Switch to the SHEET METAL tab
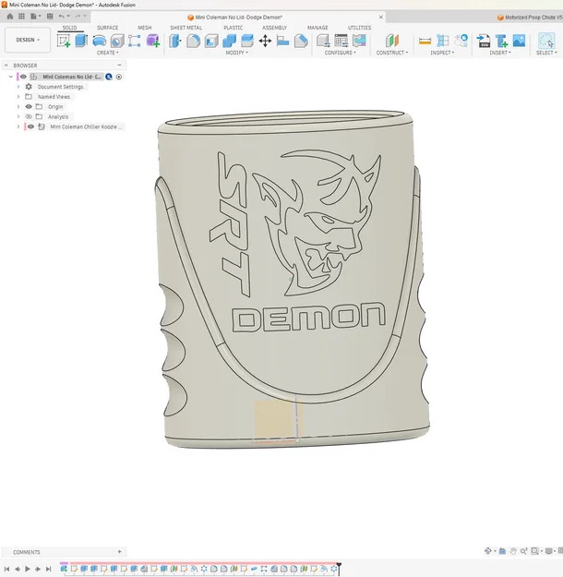This screenshot has height=577, width=563. pyautogui.click(x=186, y=28)
